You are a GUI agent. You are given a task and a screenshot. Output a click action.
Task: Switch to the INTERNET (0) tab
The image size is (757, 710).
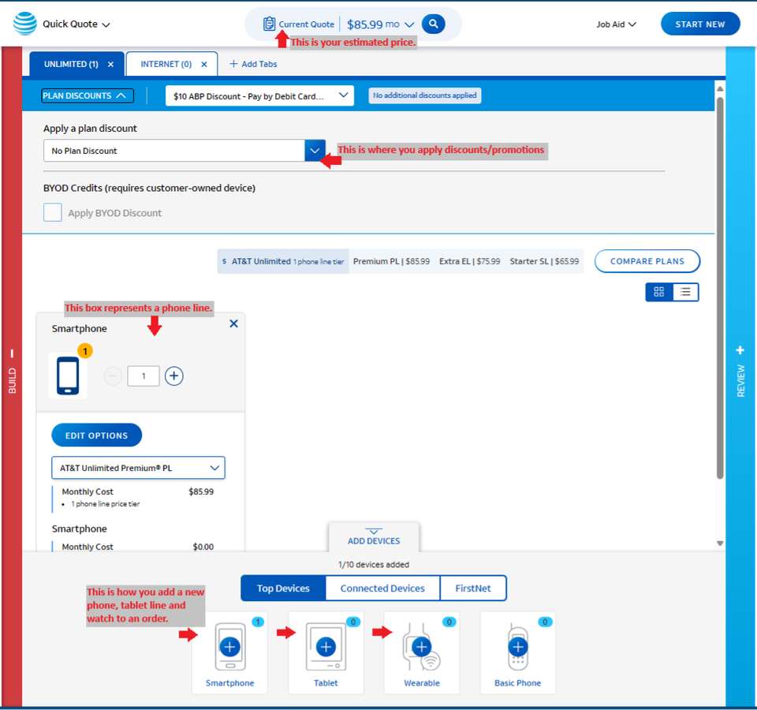[166, 64]
